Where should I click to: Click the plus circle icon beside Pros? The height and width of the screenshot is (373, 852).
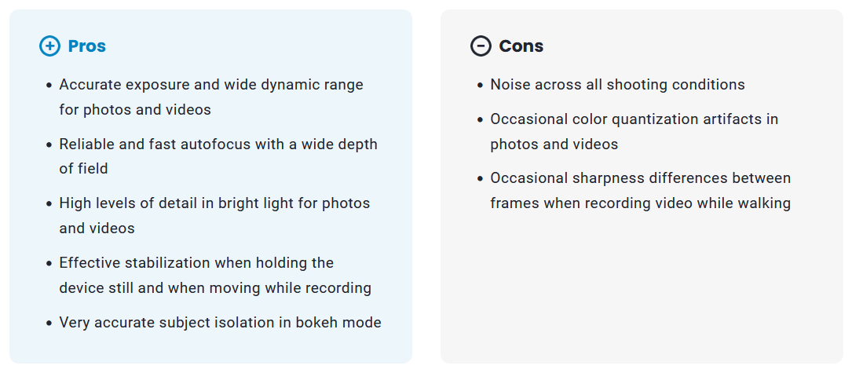[49, 46]
